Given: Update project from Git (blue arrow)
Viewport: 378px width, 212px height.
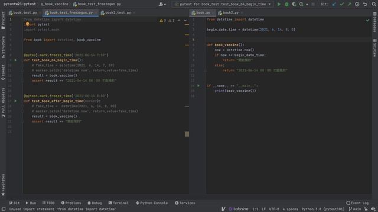Looking at the screenshot, I should 334,4.
